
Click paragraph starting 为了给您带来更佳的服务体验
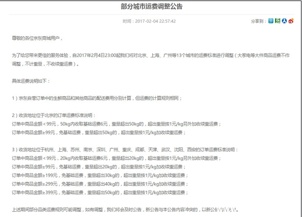pos(151,56)
